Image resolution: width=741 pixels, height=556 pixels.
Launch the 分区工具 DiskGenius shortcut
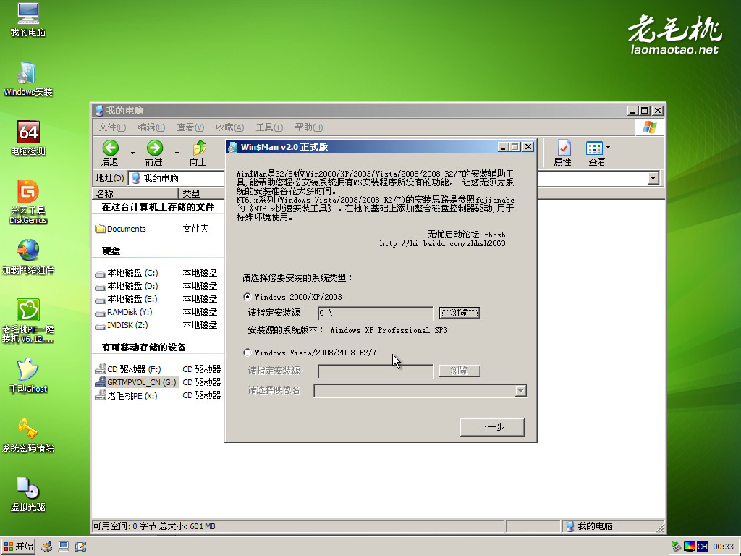pyautogui.click(x=28, y=202)
